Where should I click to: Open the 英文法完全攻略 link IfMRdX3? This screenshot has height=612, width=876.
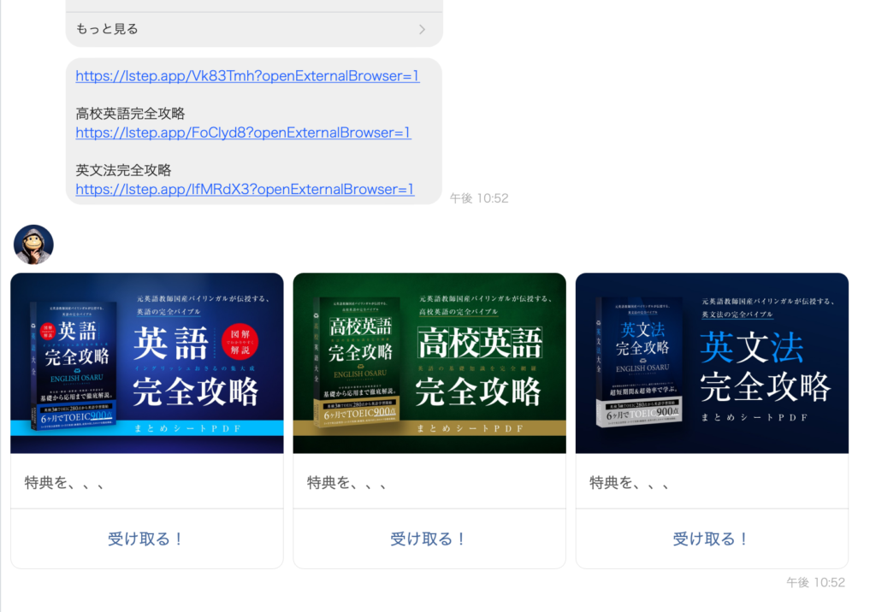245,190
